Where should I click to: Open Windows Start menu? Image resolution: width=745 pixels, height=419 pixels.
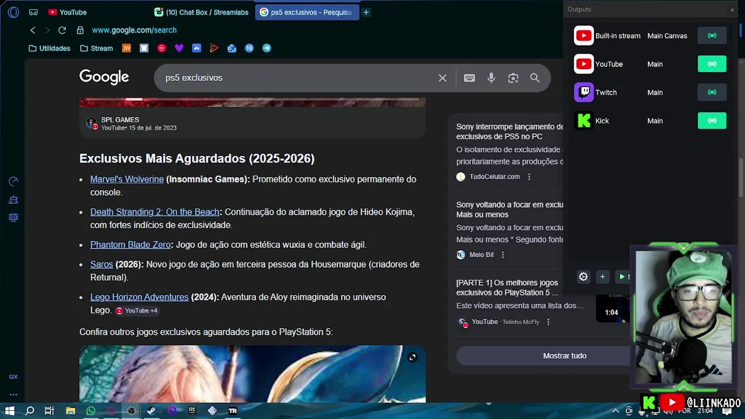click(x=9, y=411)
